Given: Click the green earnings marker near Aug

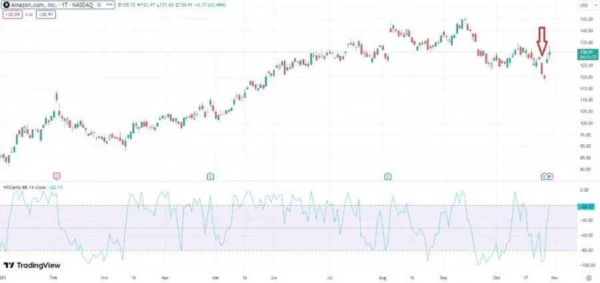Looking at the screenshot, I should [387, 176].
